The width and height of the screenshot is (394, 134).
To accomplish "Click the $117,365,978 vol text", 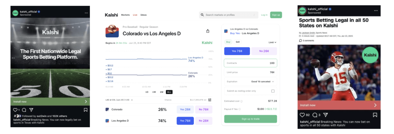I will tap(198, 100).
